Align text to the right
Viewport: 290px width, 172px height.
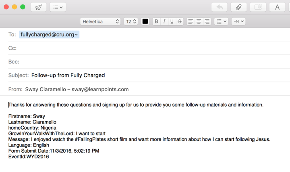click(x=207, y=21)
